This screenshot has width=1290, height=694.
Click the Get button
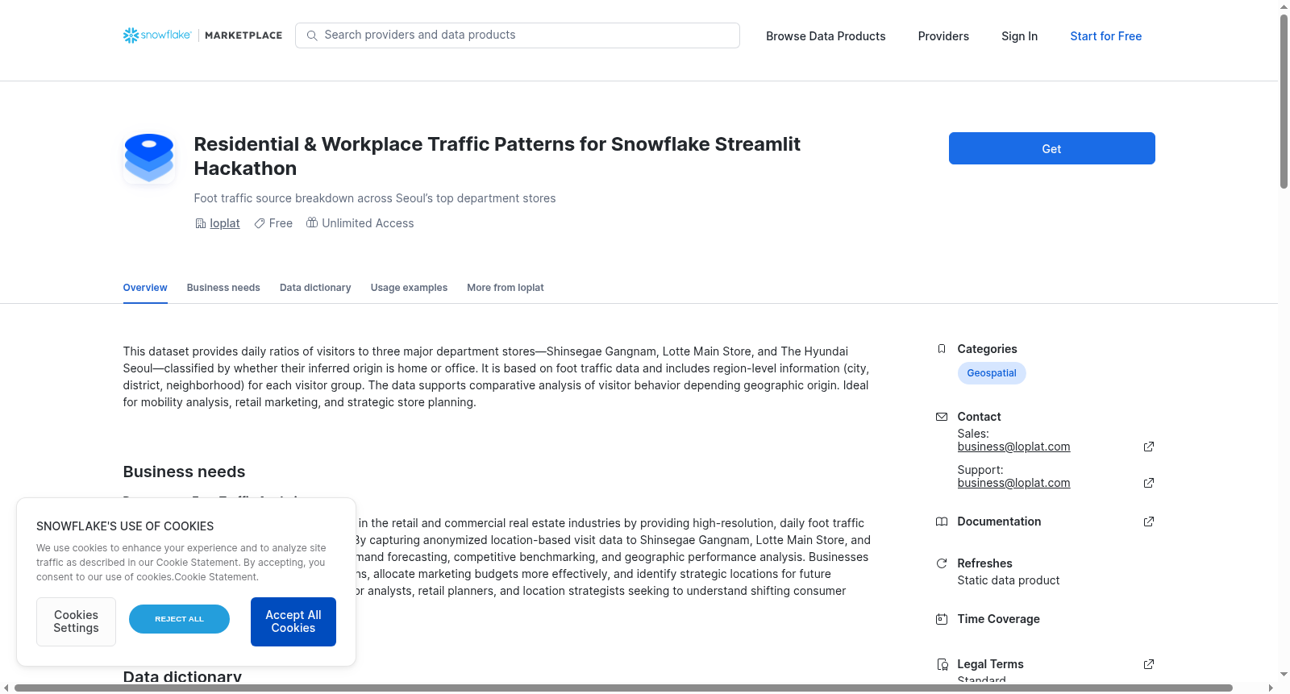click(1051, 148)
